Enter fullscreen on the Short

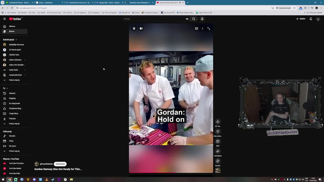click(209, 29)
